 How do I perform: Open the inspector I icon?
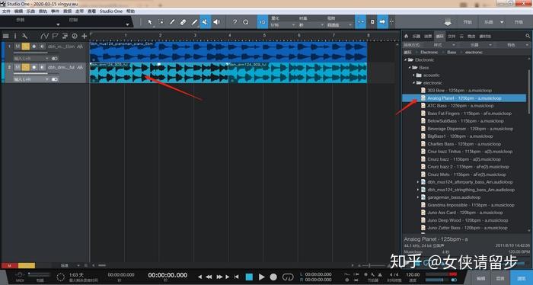15,36
